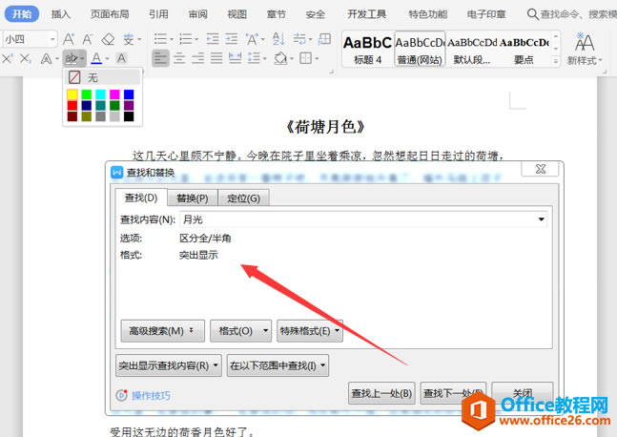This screenshot has width=617, height=437.
Task: Open the 操作技巧 tips link
Action: pyautogui.click(x=150, y=395)
